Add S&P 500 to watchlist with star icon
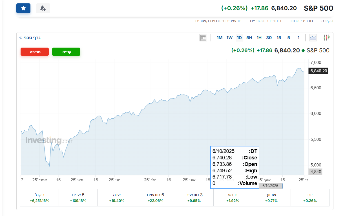This screenshot has height=216, width=345. pos(23,8)
